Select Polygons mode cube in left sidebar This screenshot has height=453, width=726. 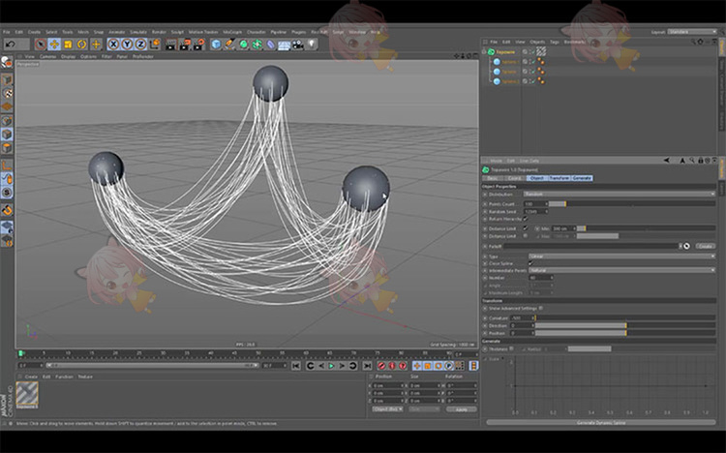click(x=7, y=148)
